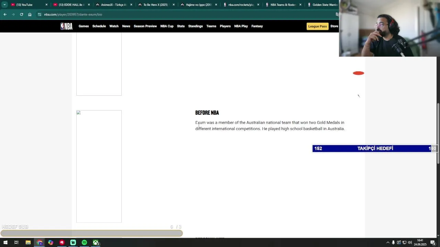Click the address bar URL field
Screen dimensions: 440x247
point(186,14)
